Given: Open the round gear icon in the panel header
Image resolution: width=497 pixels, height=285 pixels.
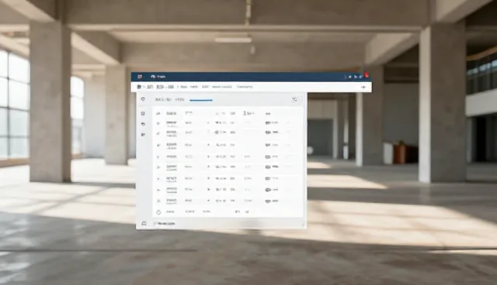Looking at the screenshot, I should point(143,99).
